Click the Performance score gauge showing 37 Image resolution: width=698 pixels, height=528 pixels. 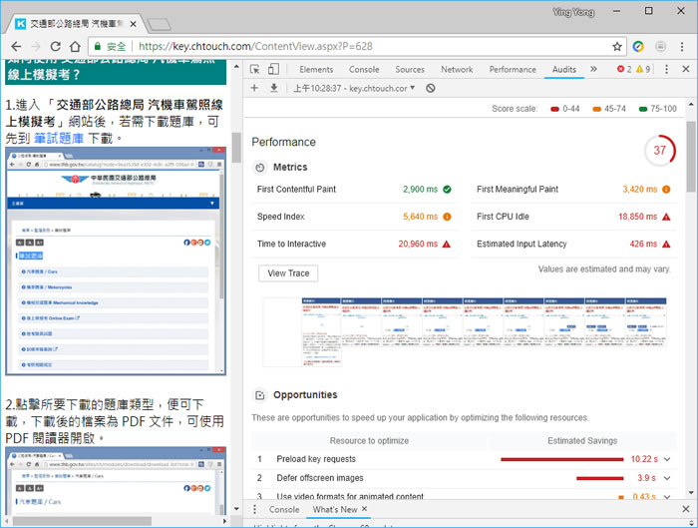pyautogui.click(x=658, y=151)
